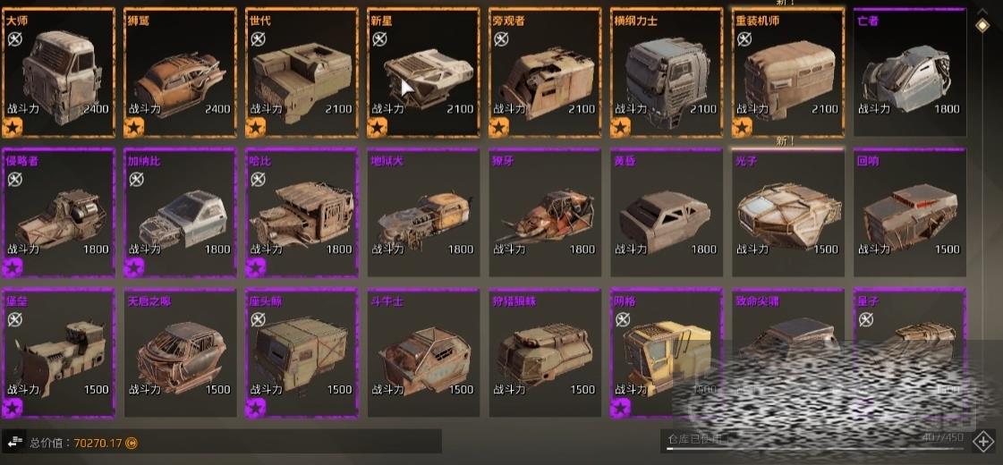Select the 天启之喙 cabin card
Image resolution: width=1003 pixels, height=465 pixels.
pyautogui.click(x=181, y=353)
